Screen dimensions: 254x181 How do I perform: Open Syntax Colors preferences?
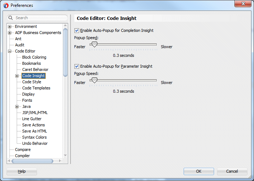tap(34, 137)
